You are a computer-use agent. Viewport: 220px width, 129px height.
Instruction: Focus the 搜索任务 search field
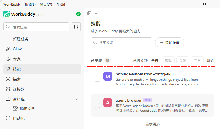[36, 27]
